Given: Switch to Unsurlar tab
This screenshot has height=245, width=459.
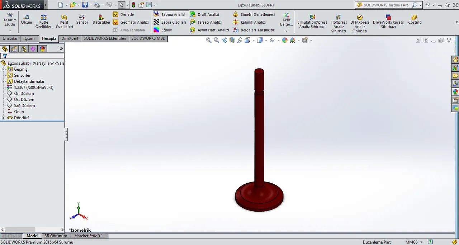Looking at the screenshot, I should point(10,38).
